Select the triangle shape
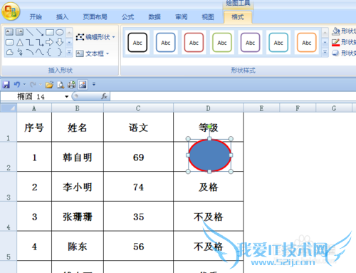The width and height of the screenshot is (356, 273). 20,42
